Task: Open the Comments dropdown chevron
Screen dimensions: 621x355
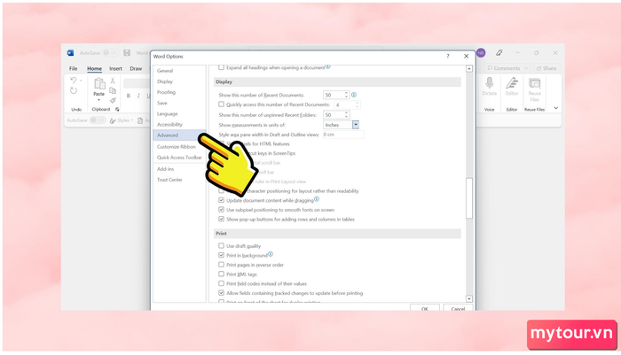Action: (526, 68)
